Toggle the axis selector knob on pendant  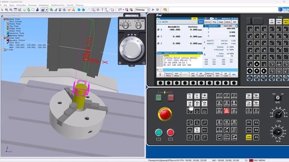126,25
